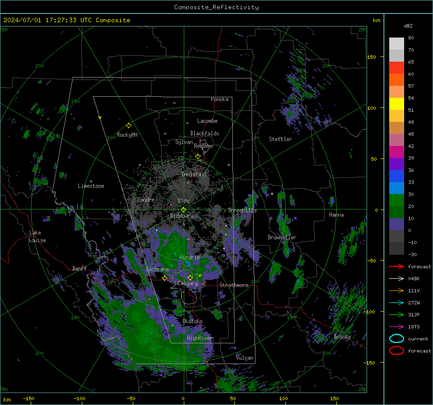Click the Lake Louise label
This screenshot has height=405, width=433.
coord(37,236)
